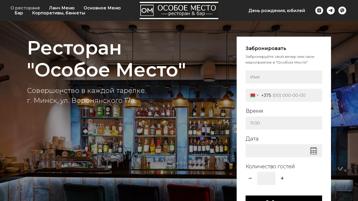The width and height of the screenshot is (358, 201).
Task: Open the Время time selector field
Action: [x=284, y=123]
